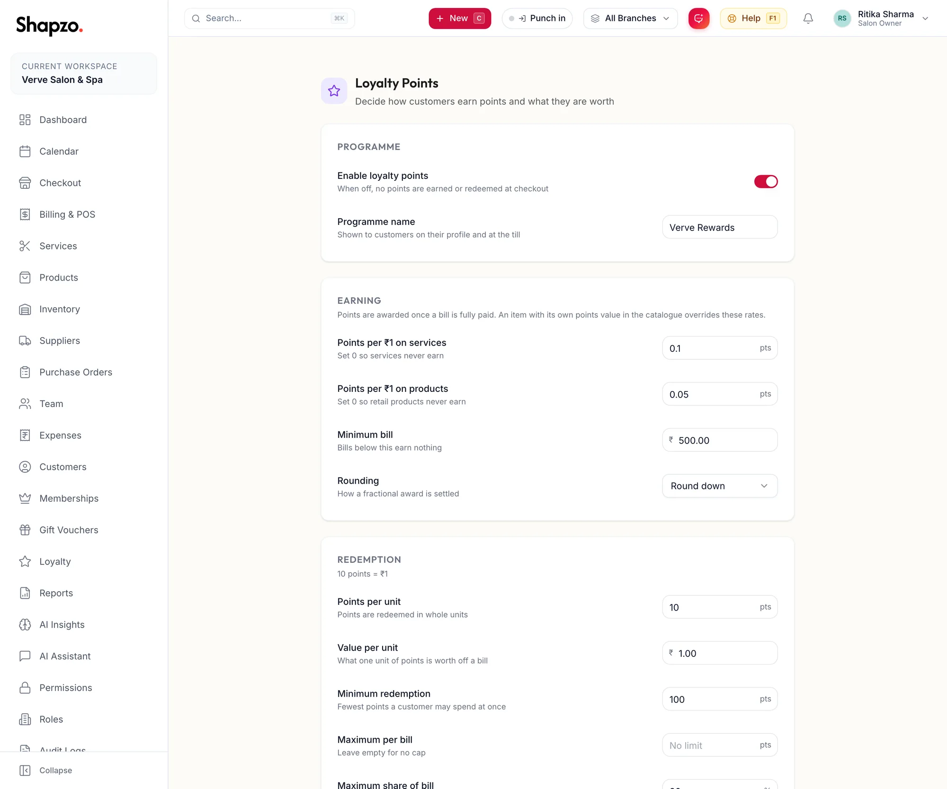
Task: Click the Permissions lock icon
Action: pyautogui.click(x=25, y=688)
